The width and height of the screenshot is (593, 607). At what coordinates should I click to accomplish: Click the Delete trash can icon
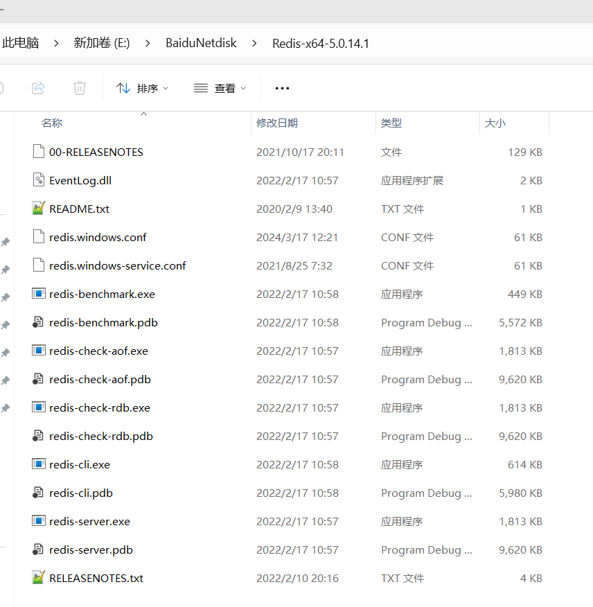coord(80,88)
